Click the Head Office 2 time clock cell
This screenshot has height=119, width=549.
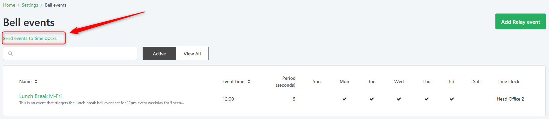pos(510,99)
